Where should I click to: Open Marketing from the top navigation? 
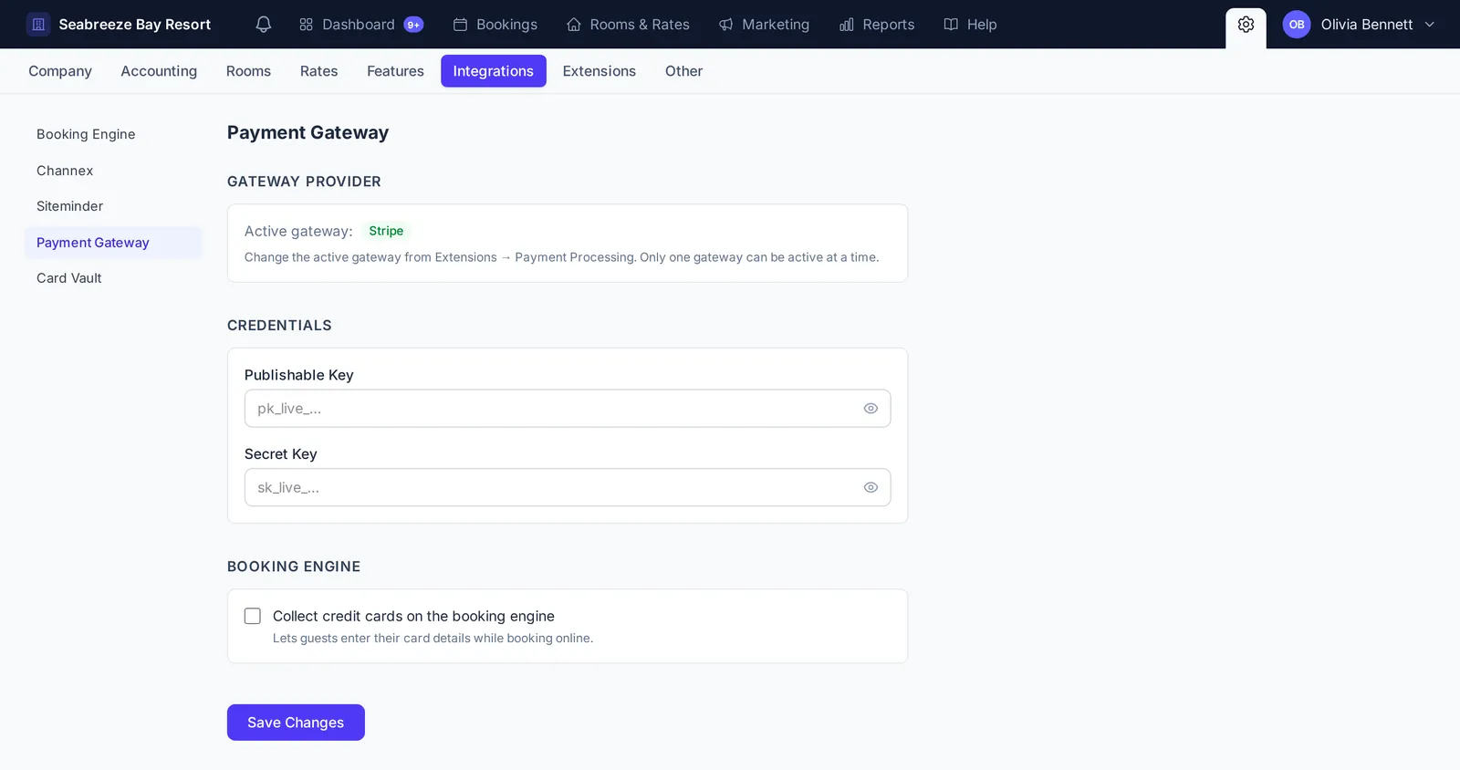pyautogui.click(x=764, y=25)
